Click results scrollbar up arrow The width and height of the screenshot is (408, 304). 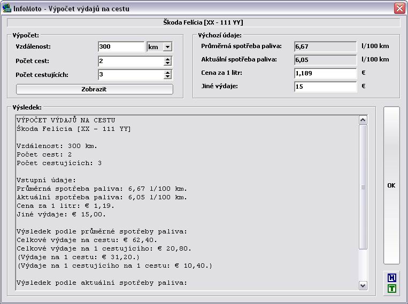363,120
